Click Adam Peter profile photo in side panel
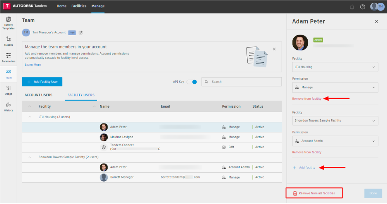The image size is (387, 204). click(x=300, y=43)
